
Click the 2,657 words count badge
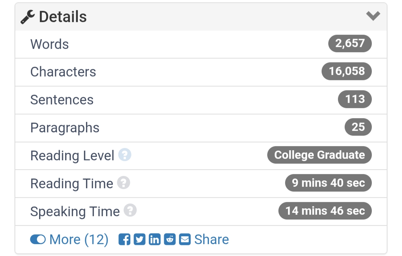coord(350,44)
